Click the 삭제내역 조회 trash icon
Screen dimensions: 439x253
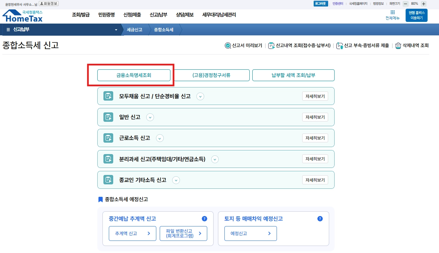[x=398, y=45]
